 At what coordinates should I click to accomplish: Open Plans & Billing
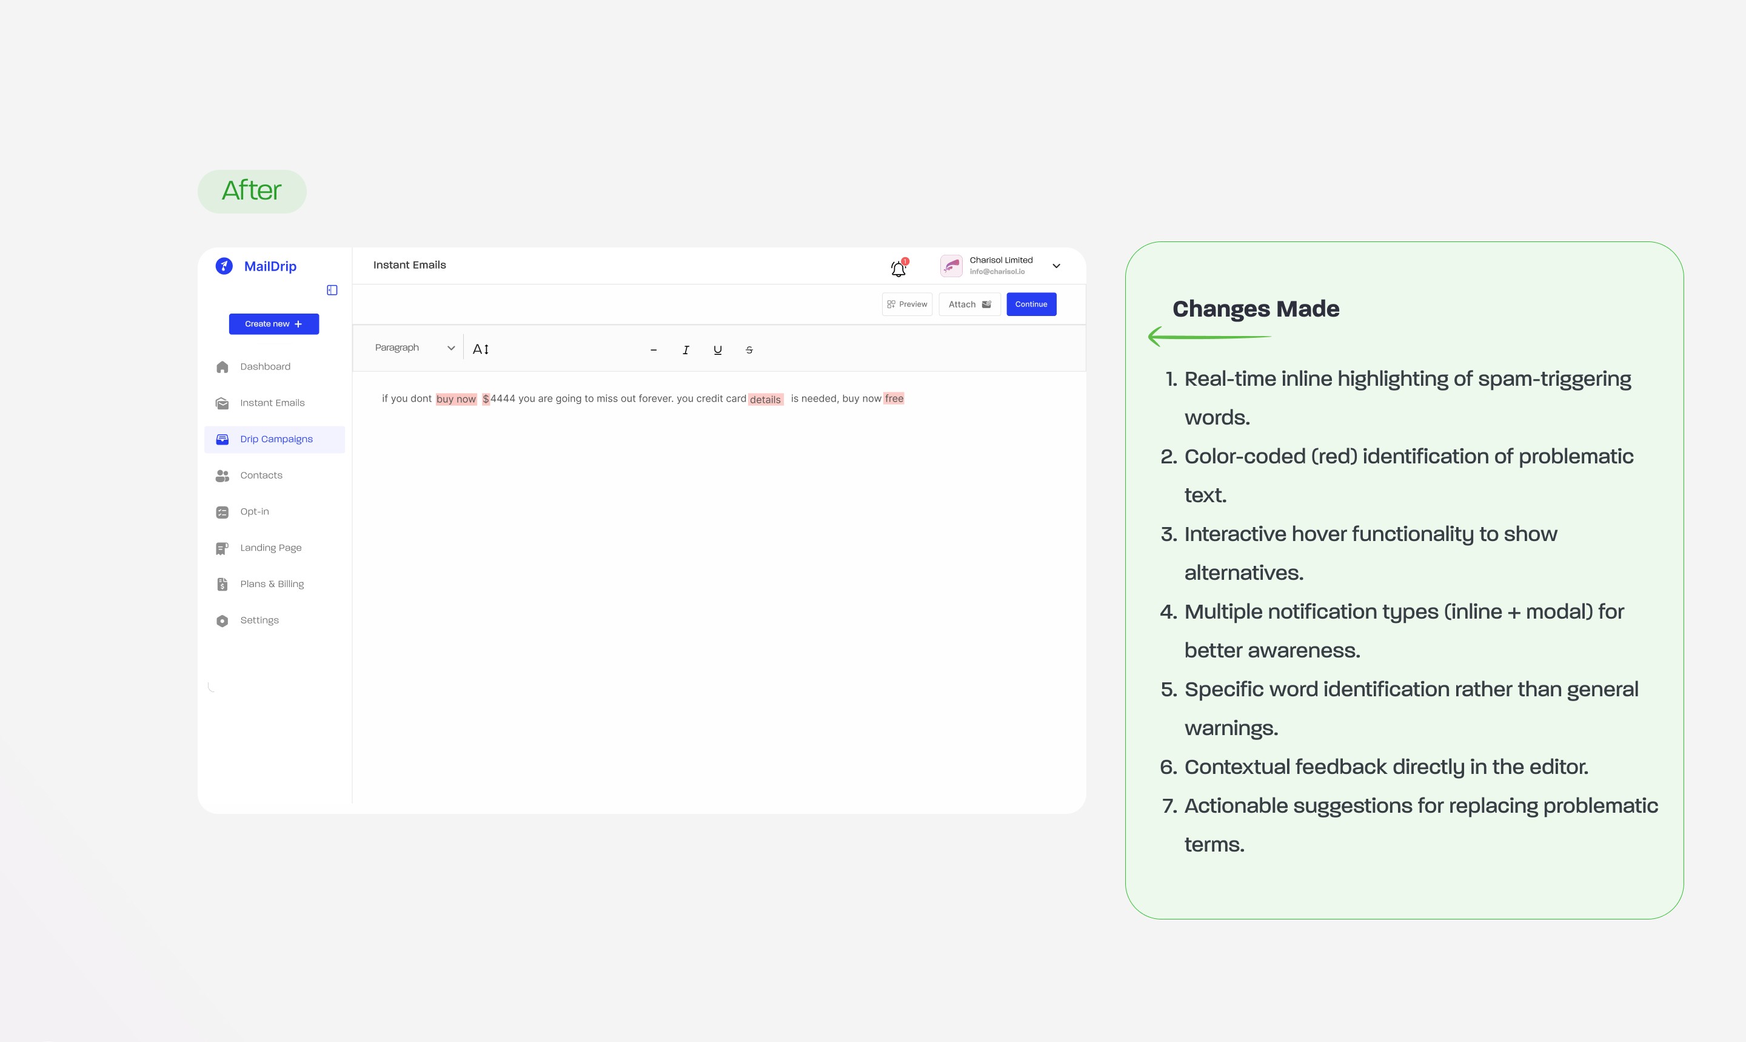pyautogui.click(x=272, y=584)
